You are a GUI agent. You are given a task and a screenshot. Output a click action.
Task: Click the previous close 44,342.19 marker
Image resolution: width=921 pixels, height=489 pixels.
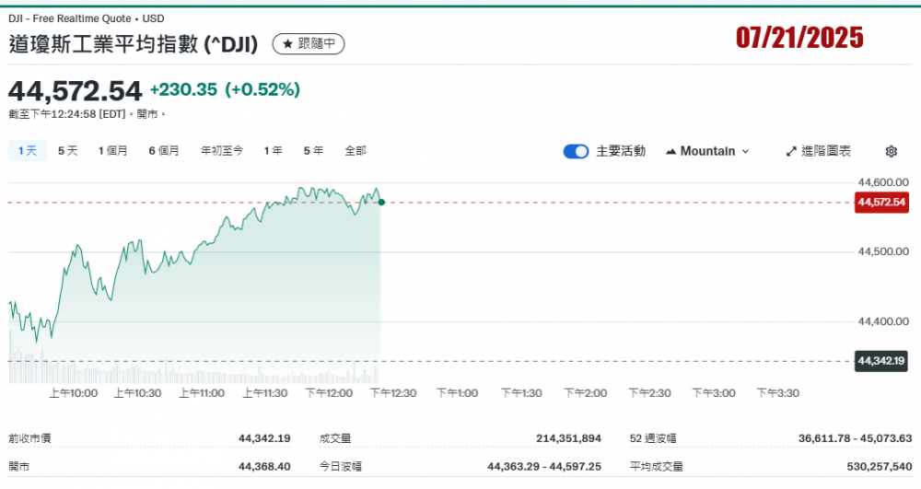point(881,361)
